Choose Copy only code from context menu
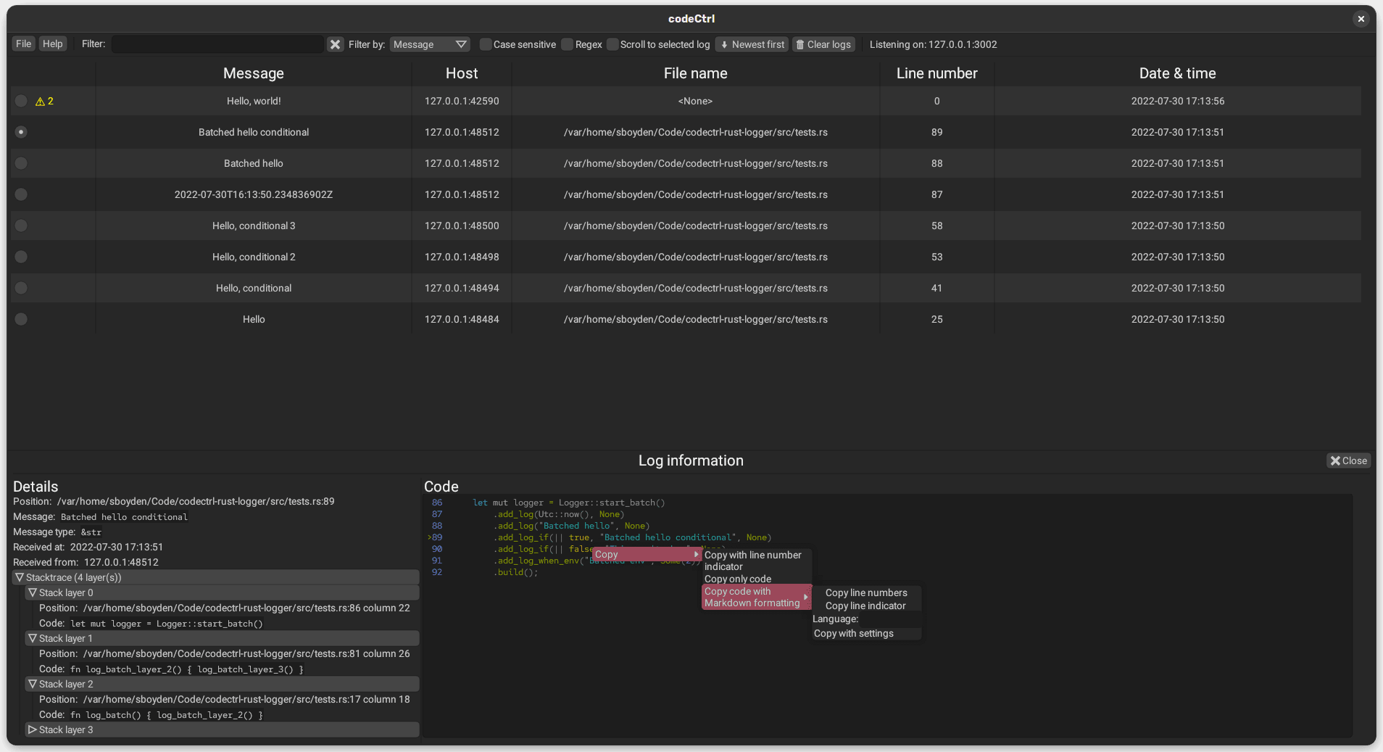 (736, 579)
